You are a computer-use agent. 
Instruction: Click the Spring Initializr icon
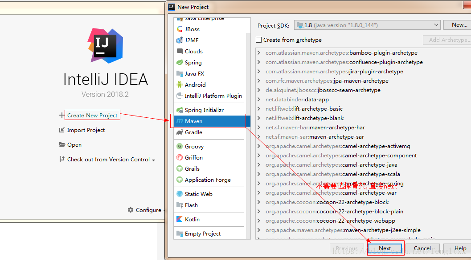180,110
